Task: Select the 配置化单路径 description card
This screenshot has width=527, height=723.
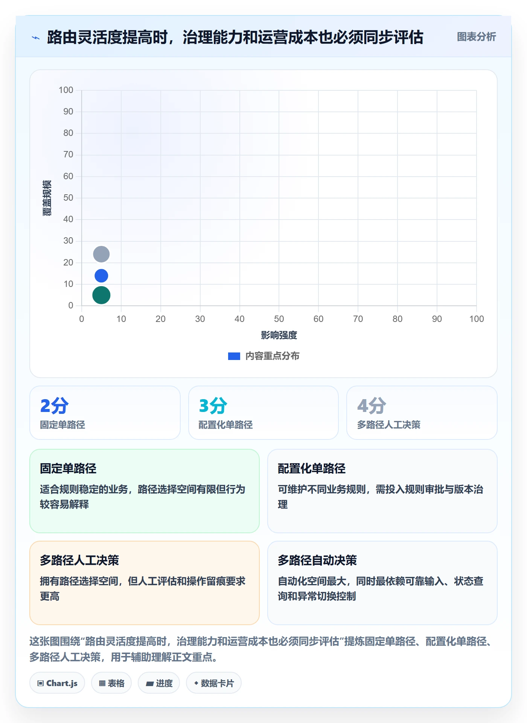Action: [x=382, y=491]
